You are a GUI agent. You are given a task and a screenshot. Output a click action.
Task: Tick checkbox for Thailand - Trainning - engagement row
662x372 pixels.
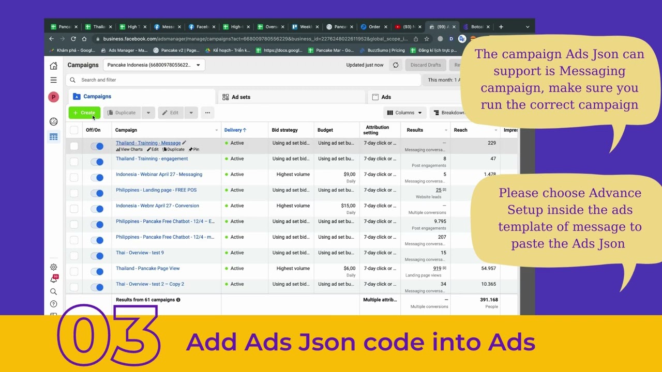74,162
